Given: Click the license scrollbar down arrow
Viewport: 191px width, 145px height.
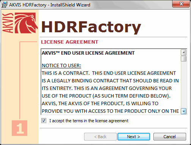Looking at the screenshot, I should 184,111.
